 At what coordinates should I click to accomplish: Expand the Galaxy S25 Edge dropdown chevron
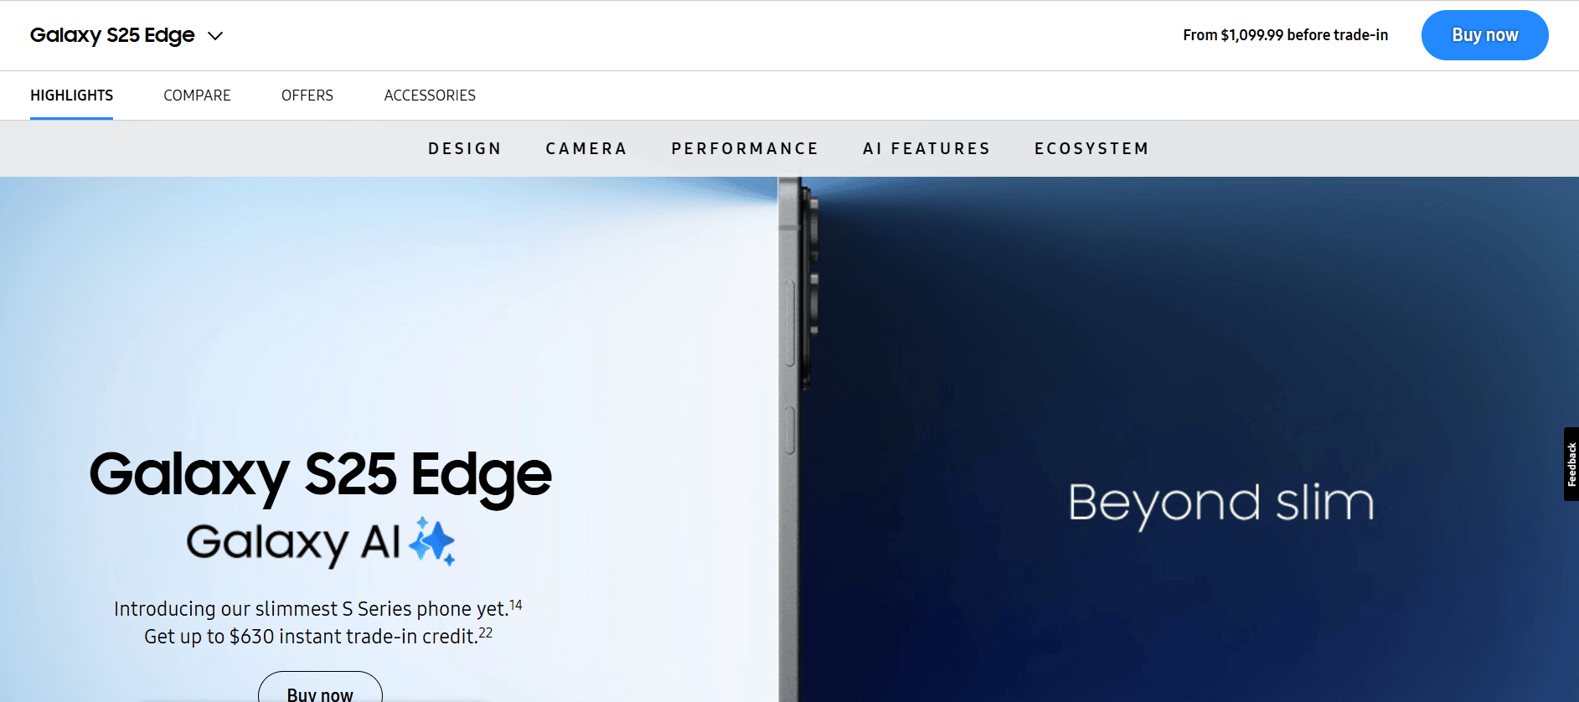[x=215, y=36]
